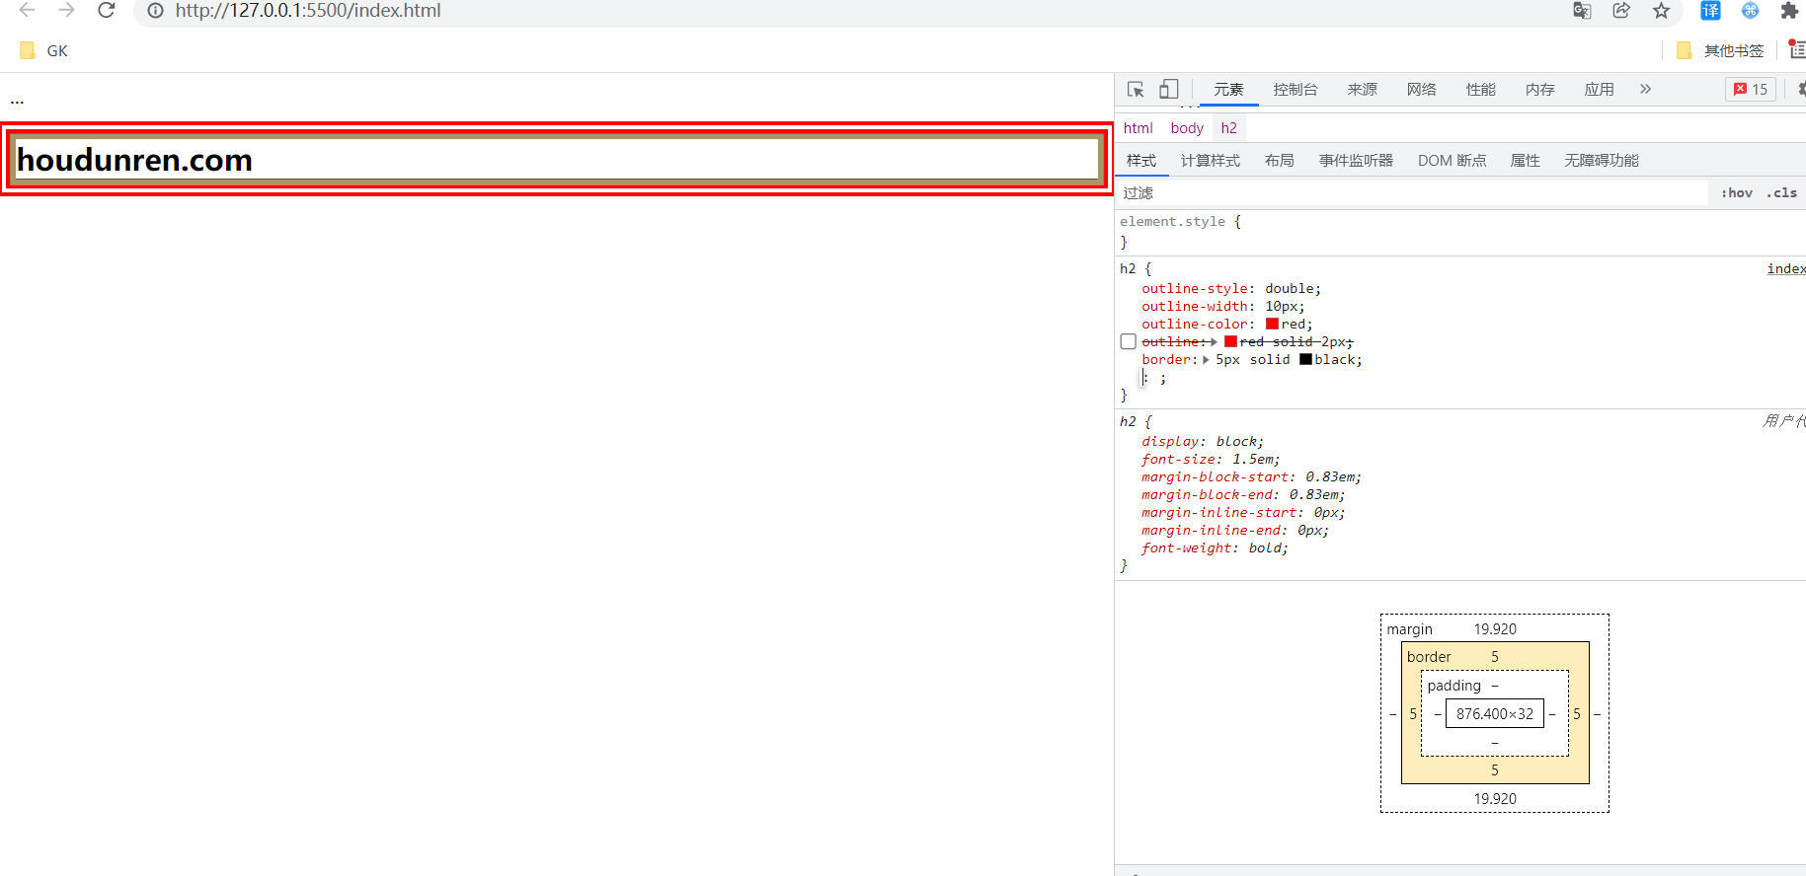This screenshot has height=876, width=1806.
Task: Open the 计算样式 computed styles tab
Action: [x=1210, y=161]
